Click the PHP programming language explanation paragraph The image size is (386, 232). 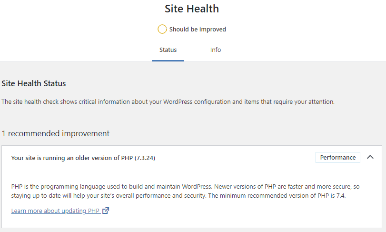click(185, 191)
